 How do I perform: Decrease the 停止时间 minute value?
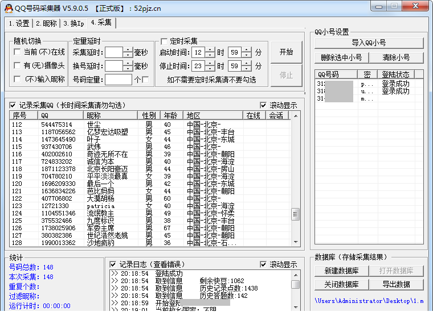point(247,69)
